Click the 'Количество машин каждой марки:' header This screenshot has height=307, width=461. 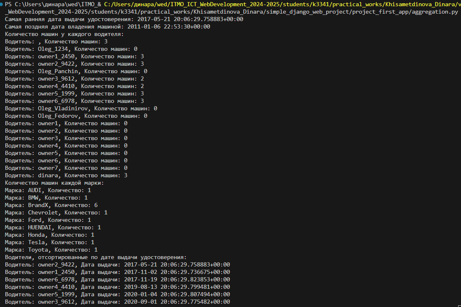coord(55,183)
